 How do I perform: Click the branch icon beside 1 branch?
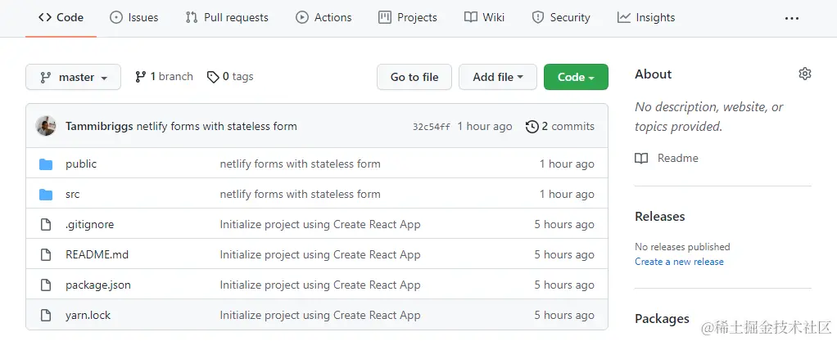[140, 77]
